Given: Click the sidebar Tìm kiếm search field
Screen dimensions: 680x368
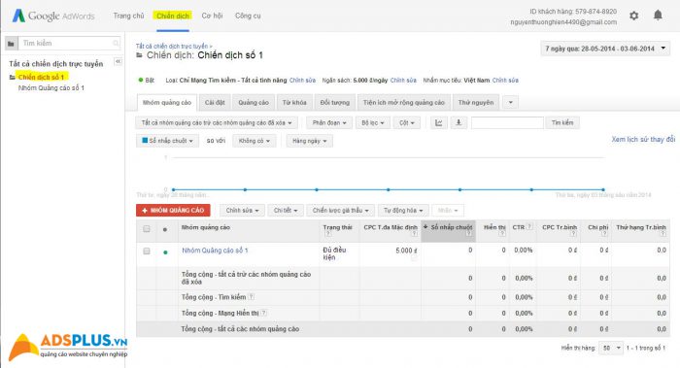Looking at the screenshot, I should point(69,44).
